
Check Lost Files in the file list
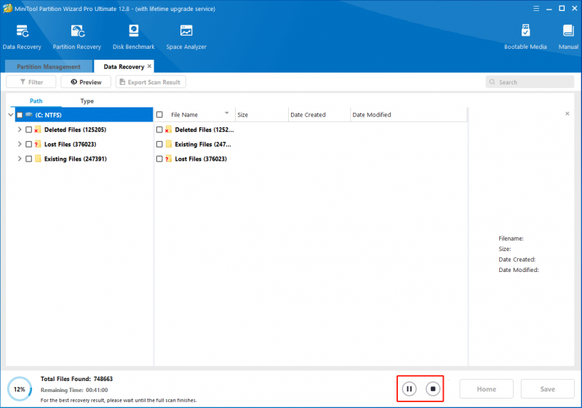159,159
